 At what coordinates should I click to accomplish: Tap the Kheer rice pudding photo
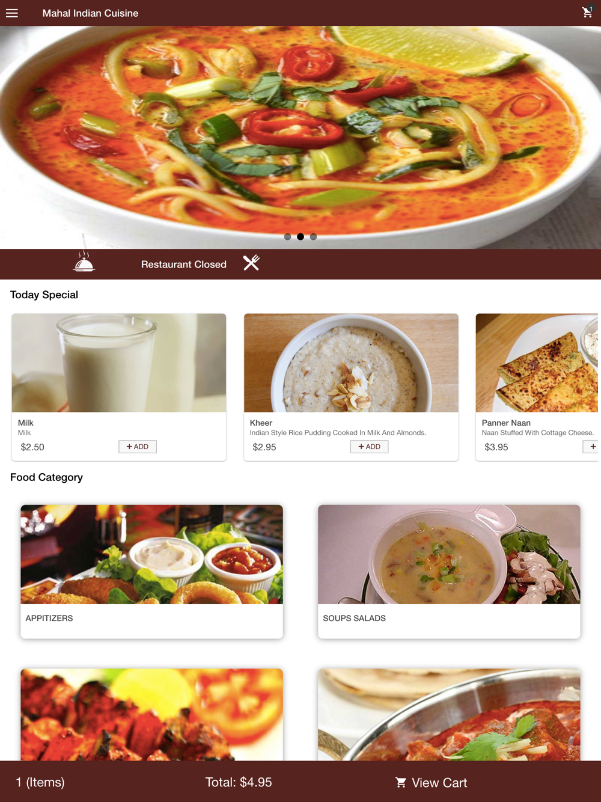[x=351, y=363]
